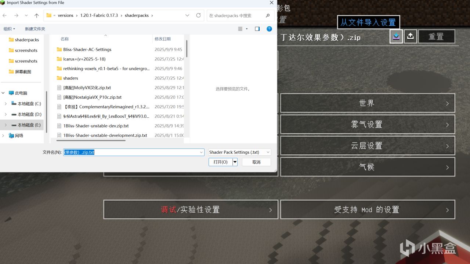Click the 此电脑 computer icon
Viewport: 470px width, 264px height.
(x=11, y=93)
